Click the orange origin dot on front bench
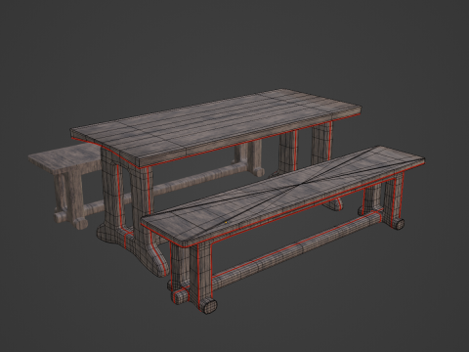Screen dimensions: 469x352 227,222
